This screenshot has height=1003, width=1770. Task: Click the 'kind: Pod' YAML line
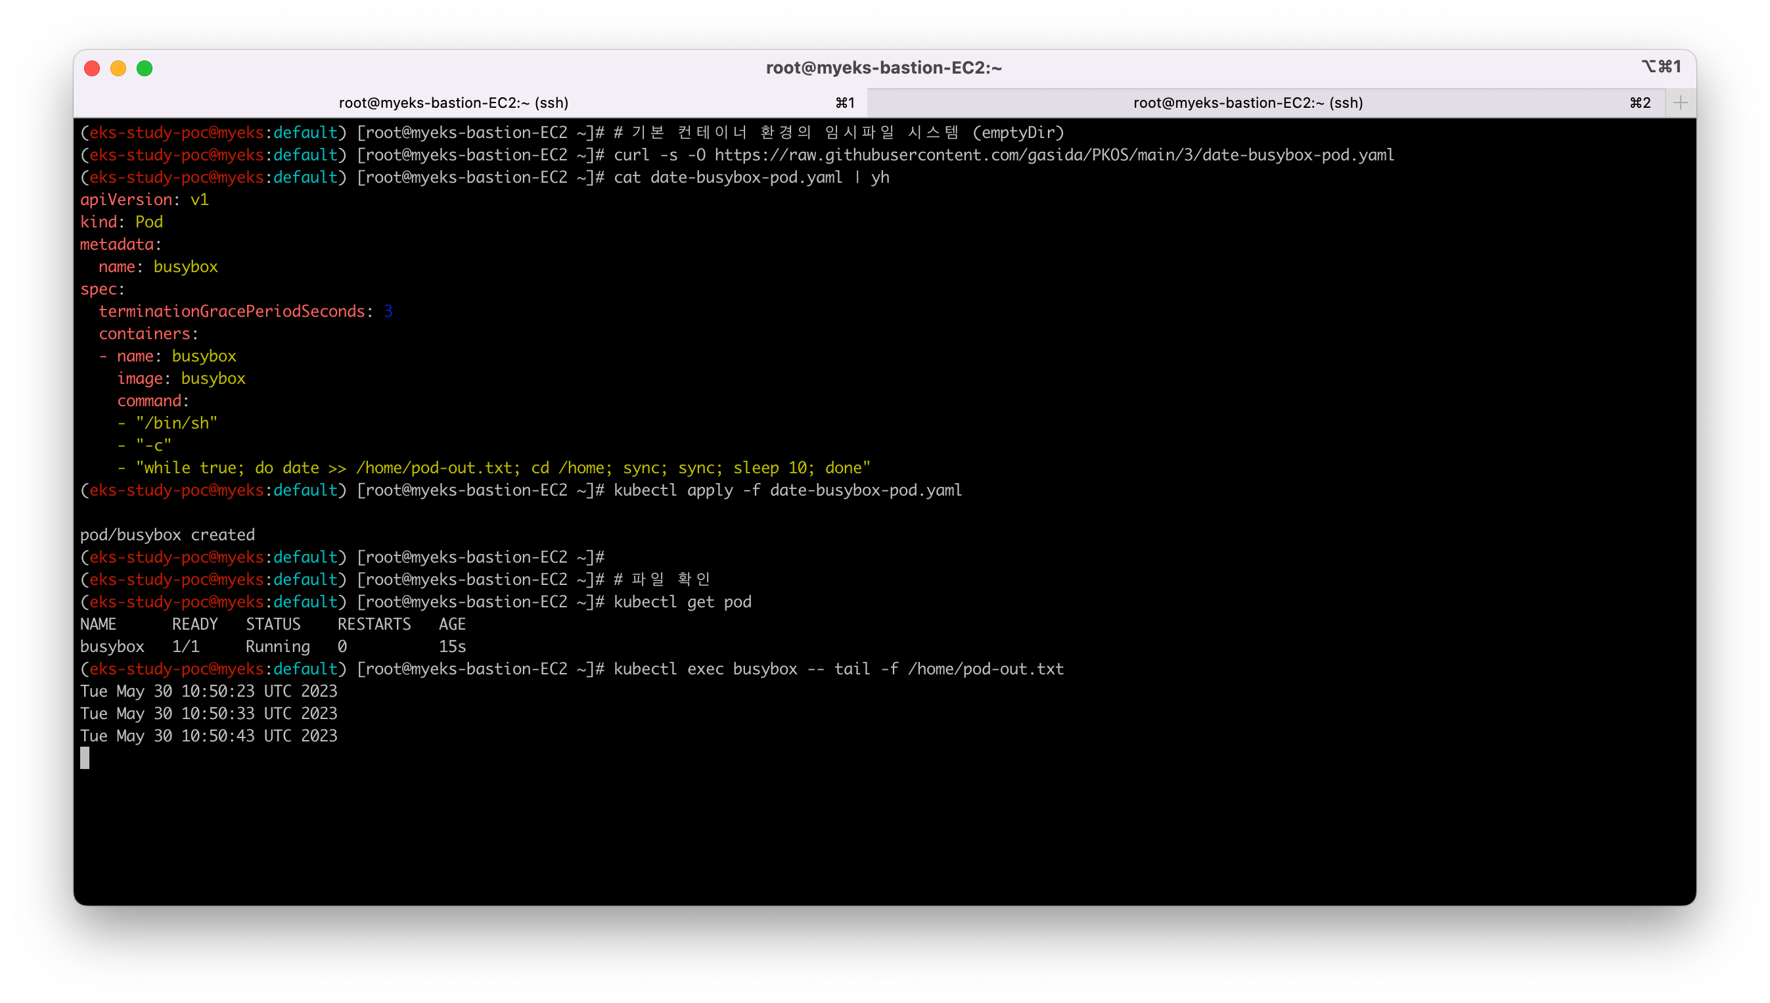point(122,222)
